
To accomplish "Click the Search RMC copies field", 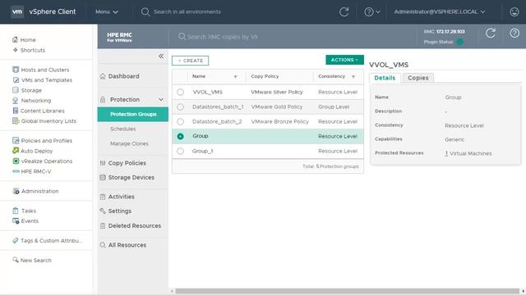I will point(223,36).
